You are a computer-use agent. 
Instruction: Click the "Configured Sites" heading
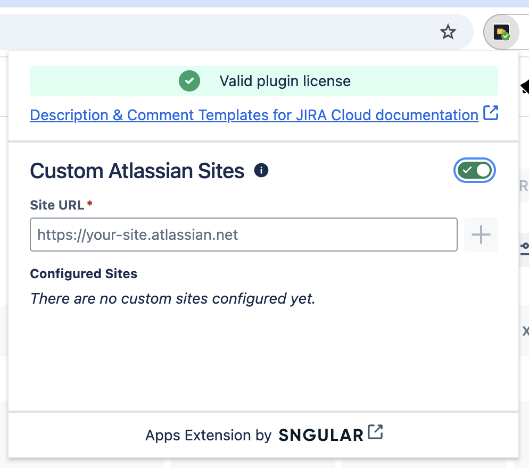84,274
